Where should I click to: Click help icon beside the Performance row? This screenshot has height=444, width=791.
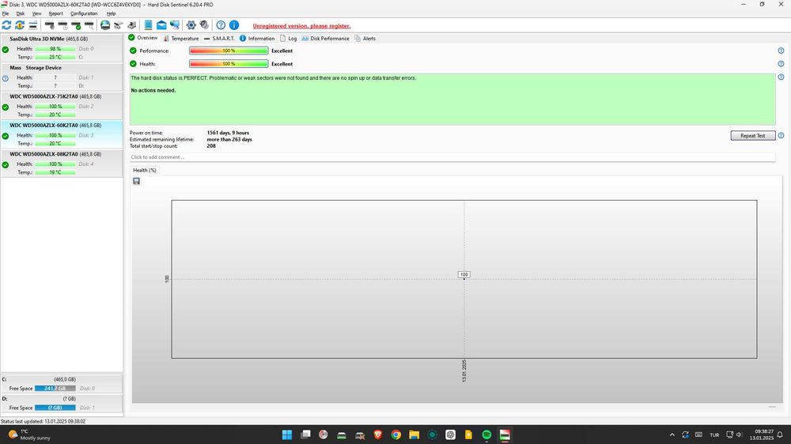pyautogui.click(x=781, y=51)
